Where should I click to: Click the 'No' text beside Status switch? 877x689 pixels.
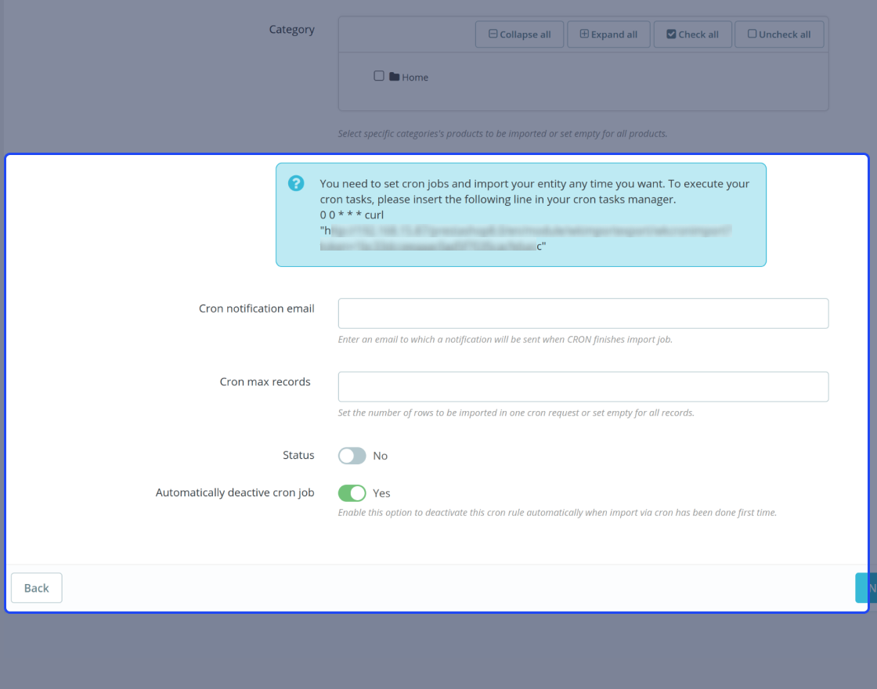coord(381,456)
